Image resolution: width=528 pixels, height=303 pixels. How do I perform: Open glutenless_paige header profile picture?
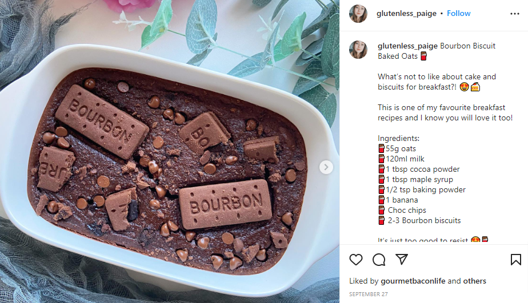[358, 14]
